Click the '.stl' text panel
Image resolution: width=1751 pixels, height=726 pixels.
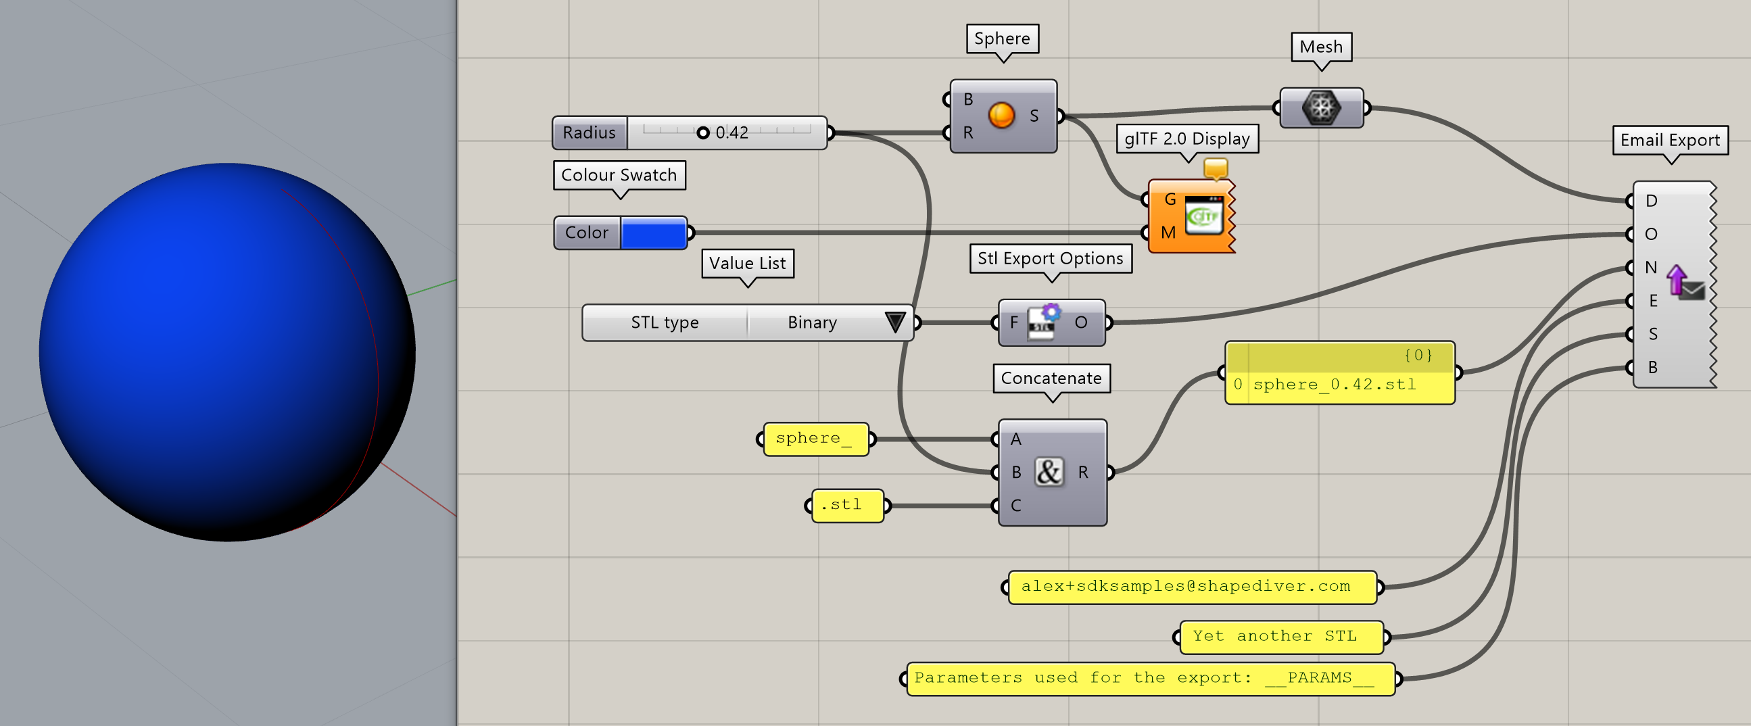click(847, 506)
